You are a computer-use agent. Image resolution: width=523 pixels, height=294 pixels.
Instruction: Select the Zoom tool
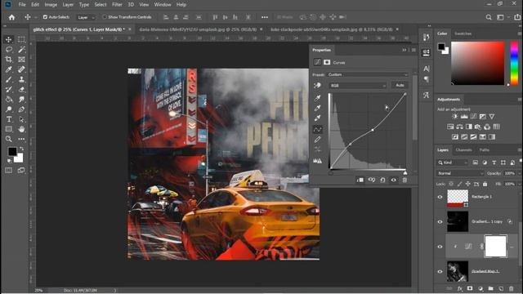click(9, 139)
